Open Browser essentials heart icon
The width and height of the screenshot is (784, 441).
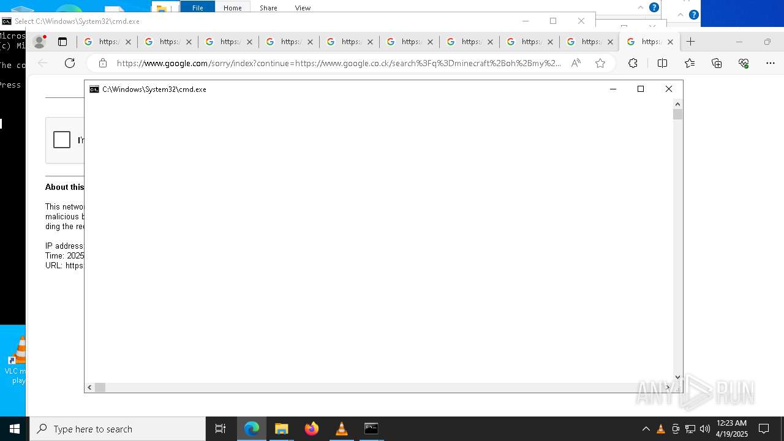tap(744, 63)
